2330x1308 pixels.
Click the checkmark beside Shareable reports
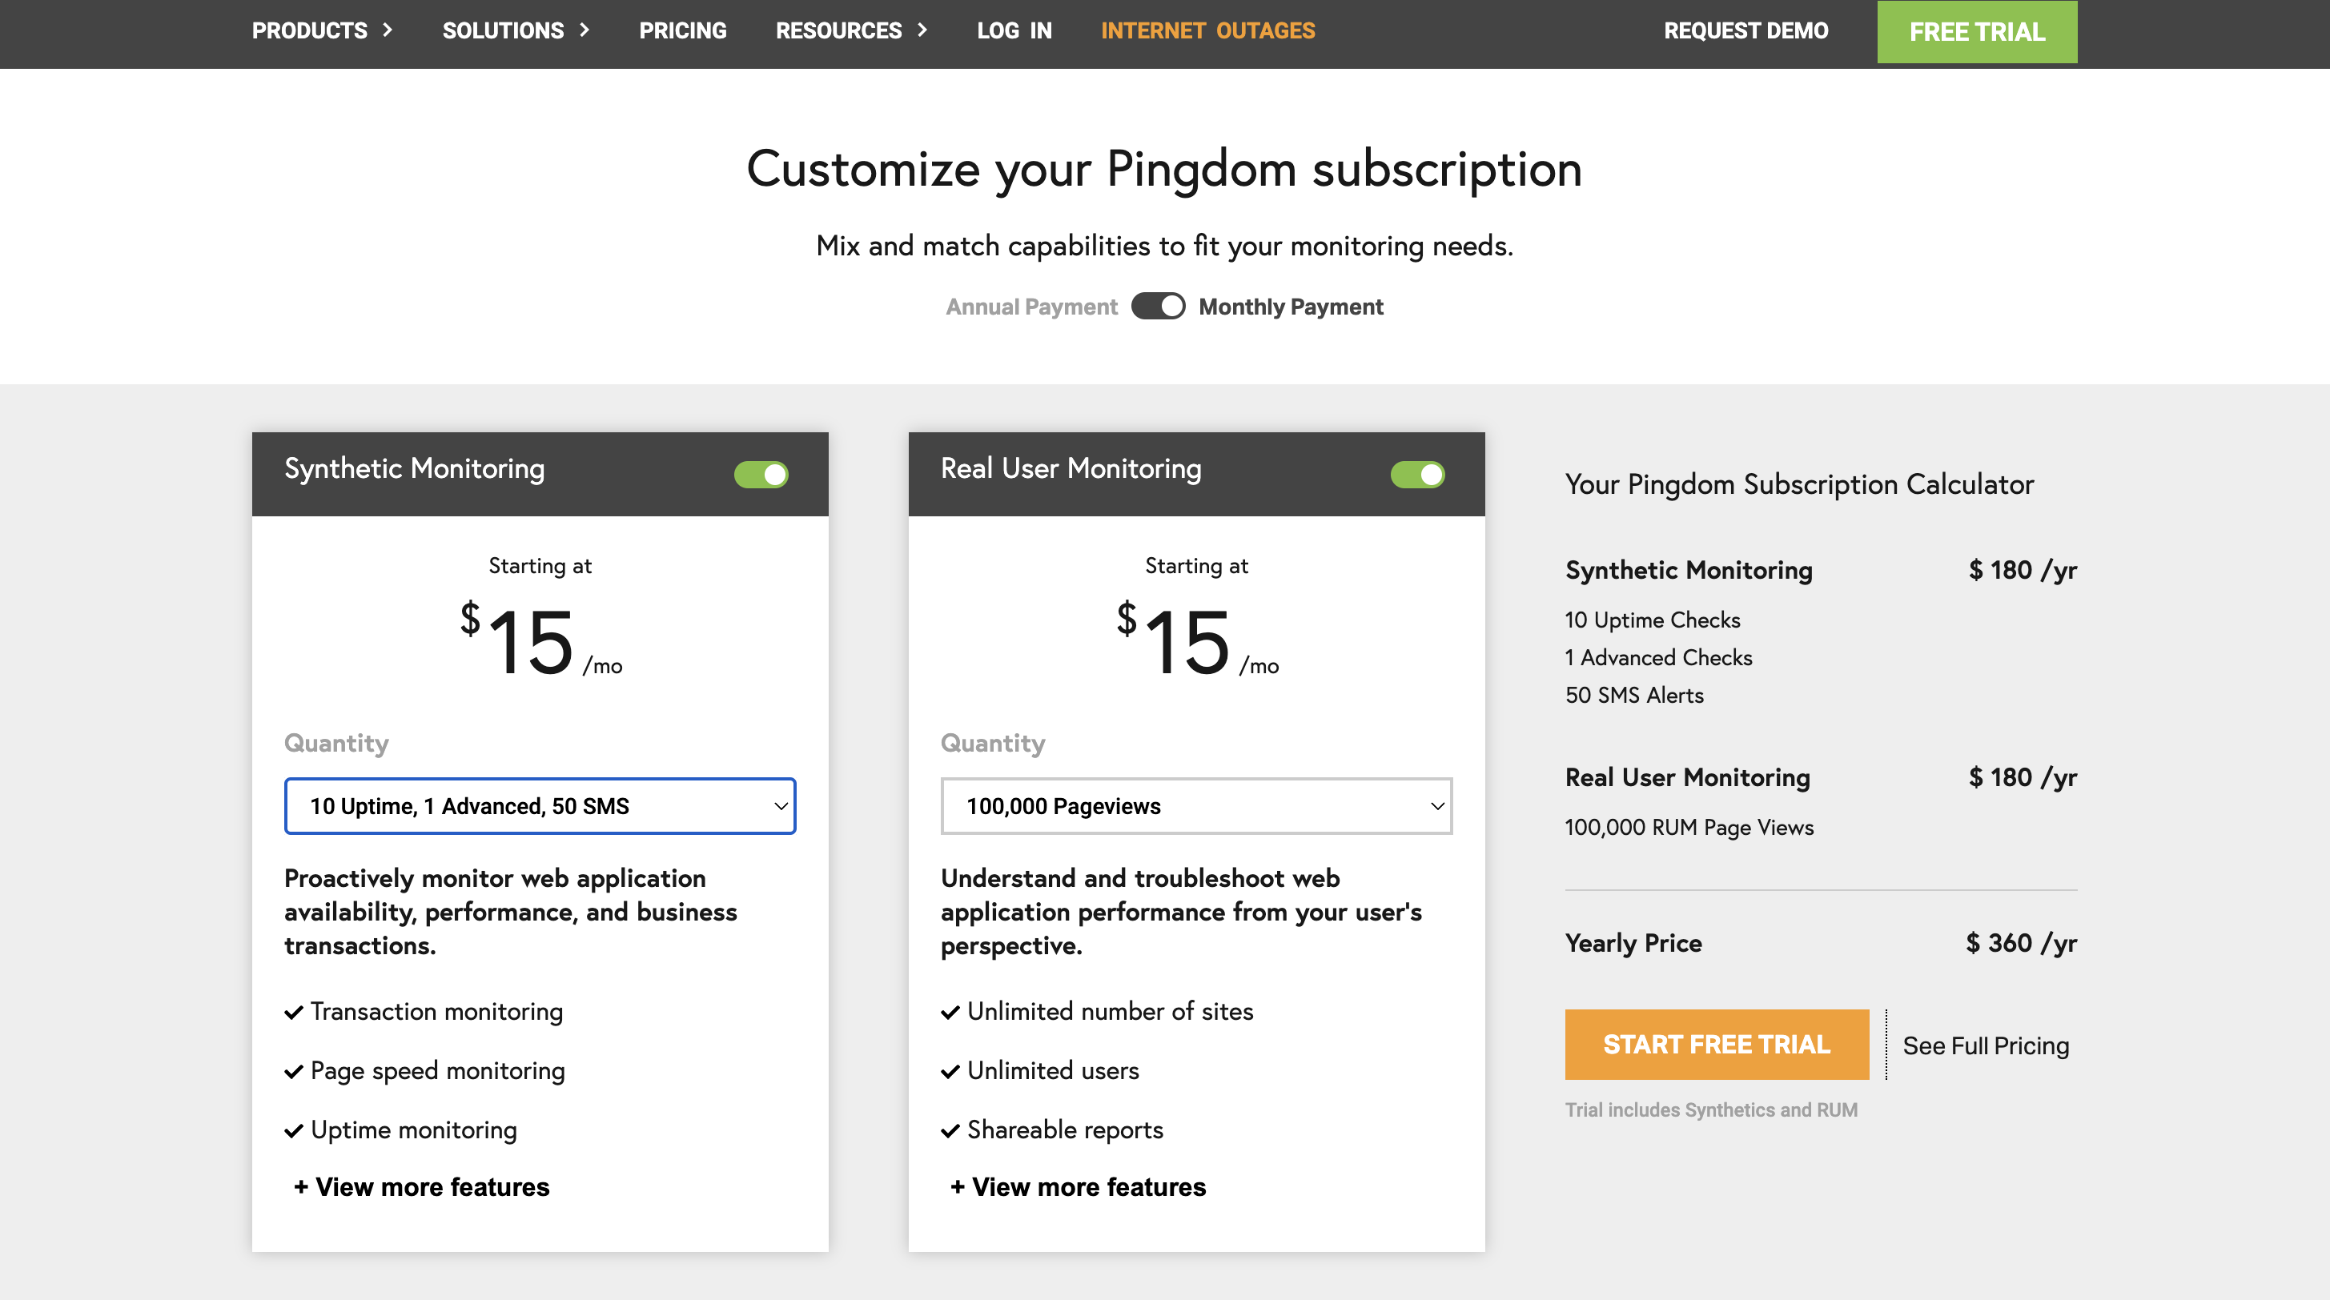pyautogui.click(x=950, y=1131)
